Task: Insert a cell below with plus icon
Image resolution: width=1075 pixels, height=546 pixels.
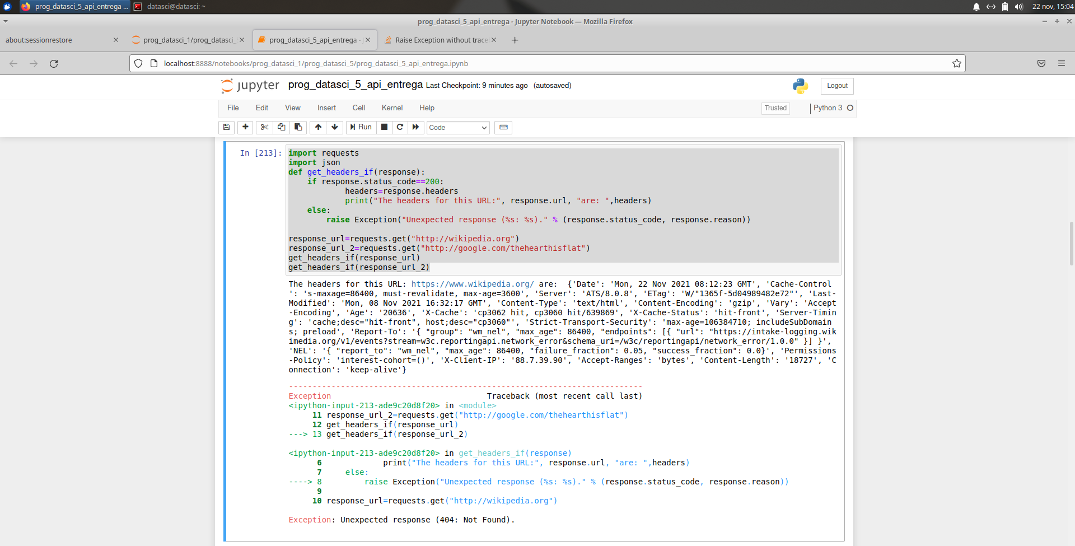Action: click(x=245, y=127)
